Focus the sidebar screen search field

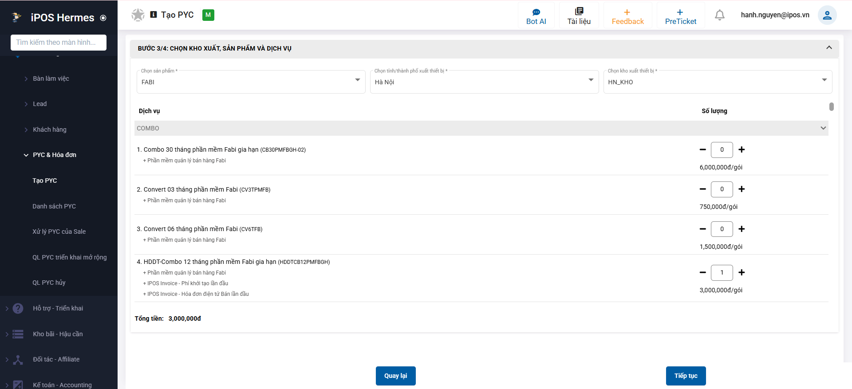click(x=59, y=43)
